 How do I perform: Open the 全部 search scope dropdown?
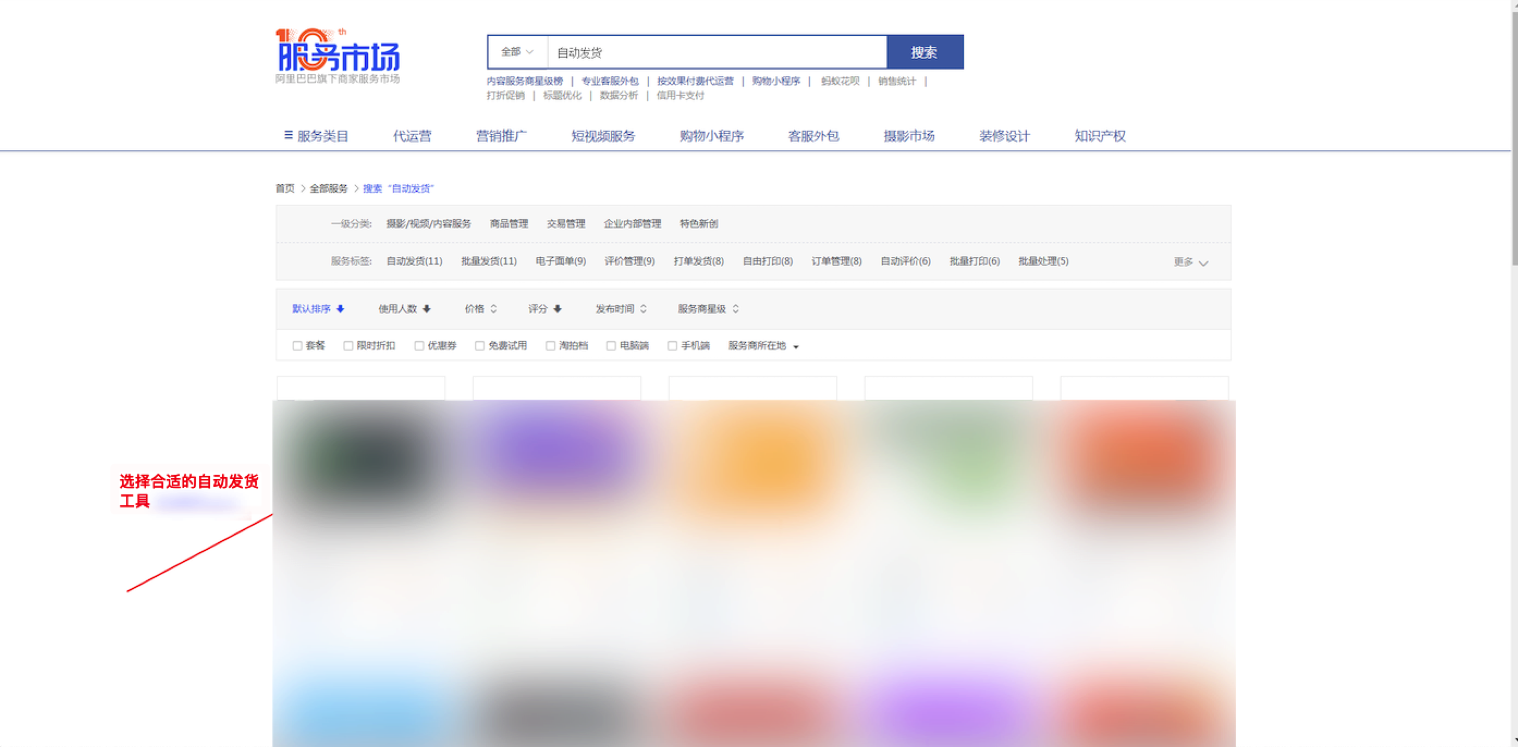pyautogui.click(x=517, y=52)
